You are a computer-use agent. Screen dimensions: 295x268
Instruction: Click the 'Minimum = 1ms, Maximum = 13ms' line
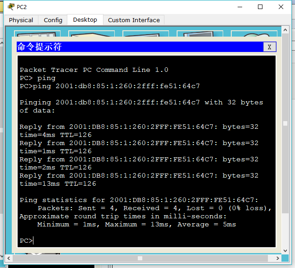click(136, 224)
